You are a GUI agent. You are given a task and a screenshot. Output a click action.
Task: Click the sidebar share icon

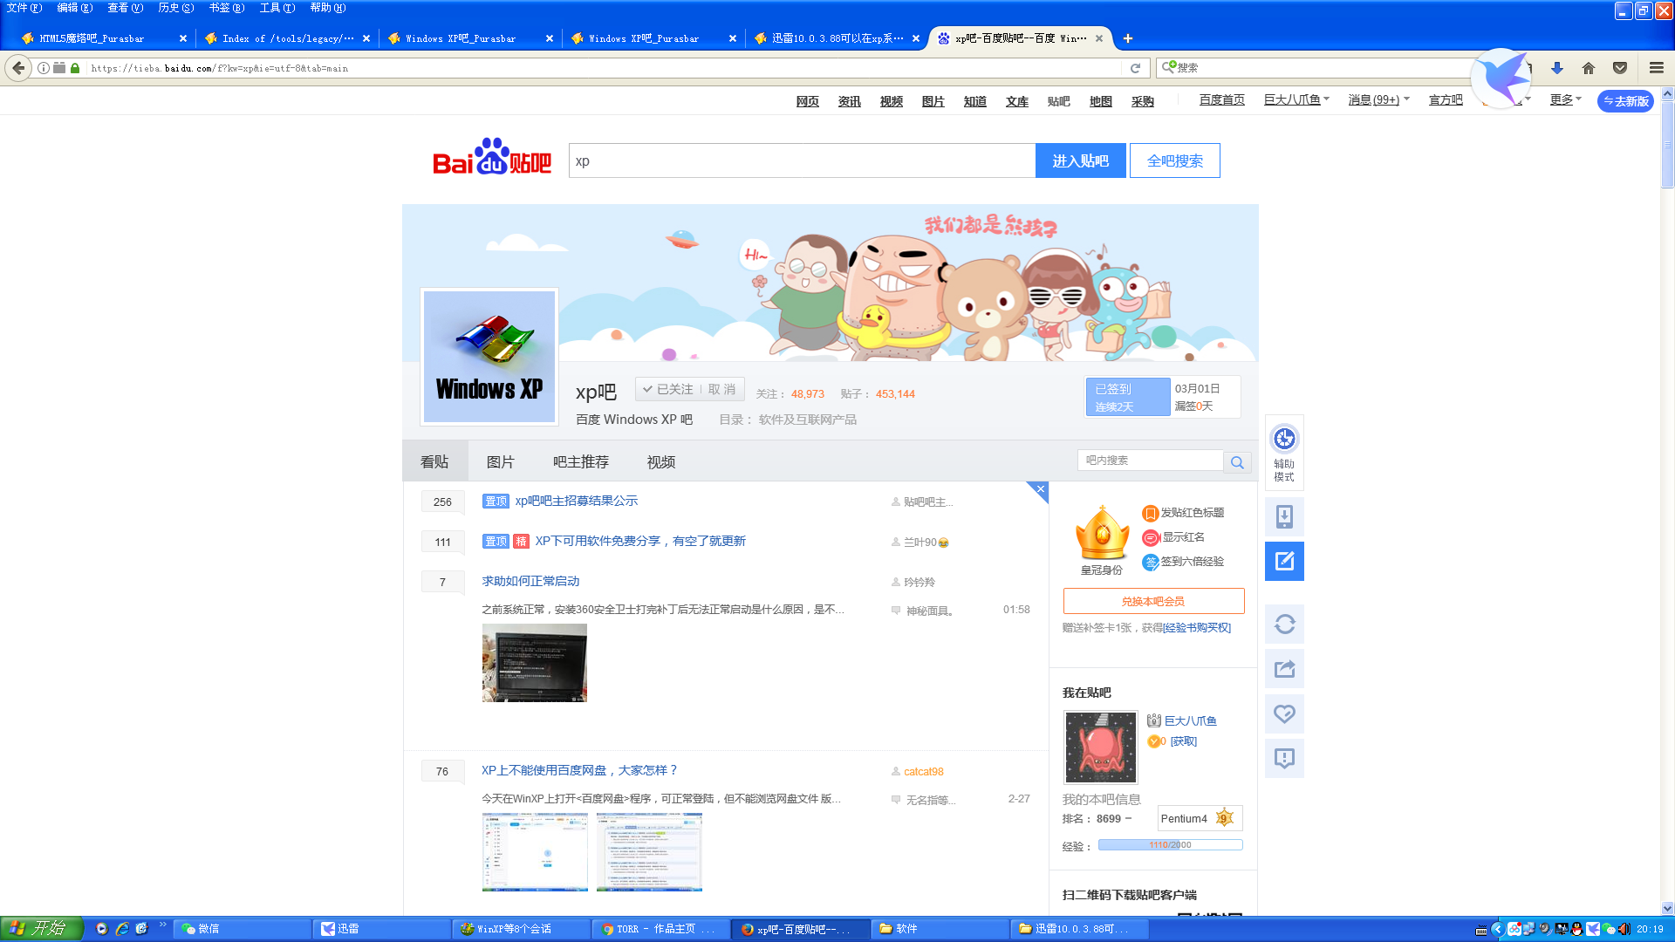[1284, 669]
